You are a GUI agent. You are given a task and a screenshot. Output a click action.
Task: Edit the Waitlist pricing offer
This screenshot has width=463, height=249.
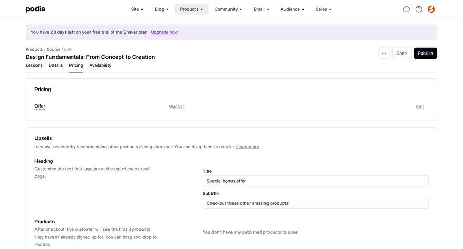(x=420, y=107)
